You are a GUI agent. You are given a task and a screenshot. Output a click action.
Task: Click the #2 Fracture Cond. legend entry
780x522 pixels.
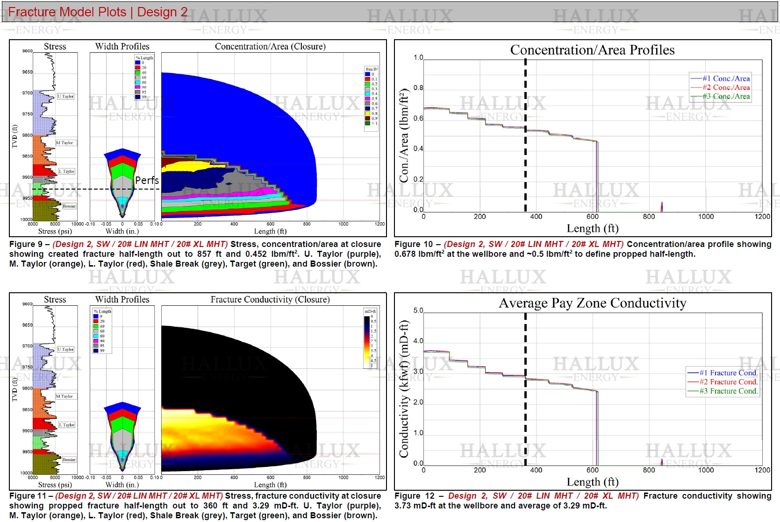click(722, 382)
